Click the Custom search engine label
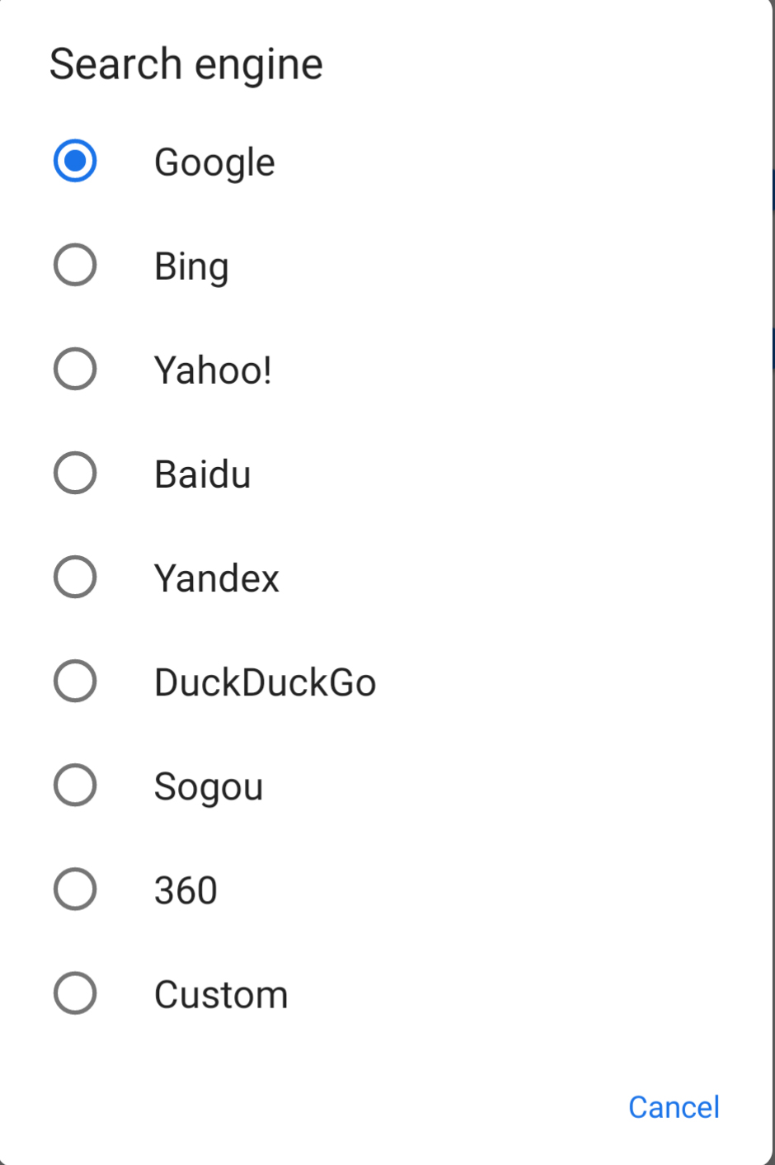 point(221,994)
